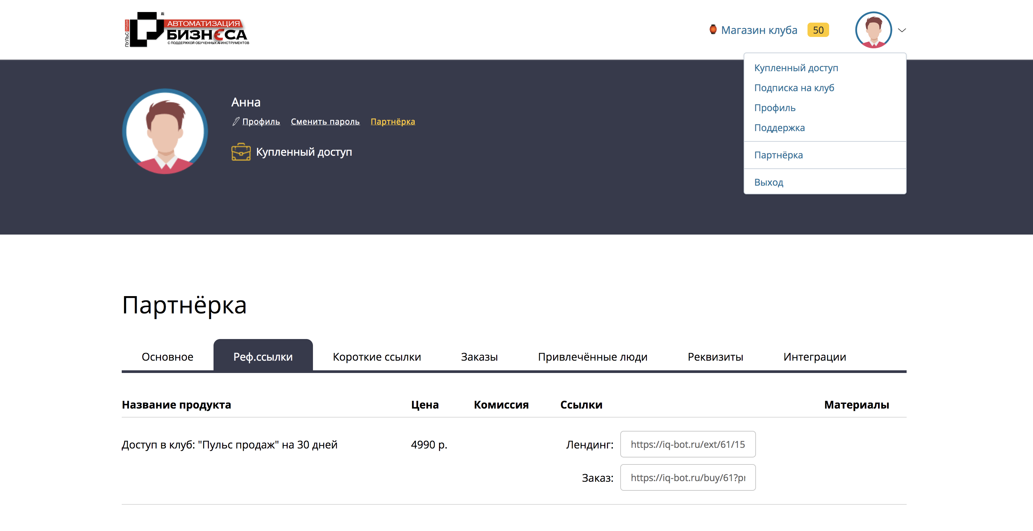Choose Подписка на клуб menu entry
Image resolution: width=1033 pixels, height=531 pixels.
click(794, 88)
